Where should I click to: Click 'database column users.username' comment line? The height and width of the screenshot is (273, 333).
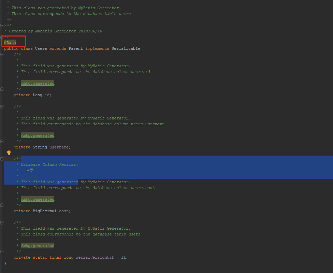click(92, 124)
